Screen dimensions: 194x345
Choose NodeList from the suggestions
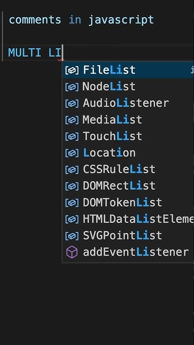click(x=128, y=87)
